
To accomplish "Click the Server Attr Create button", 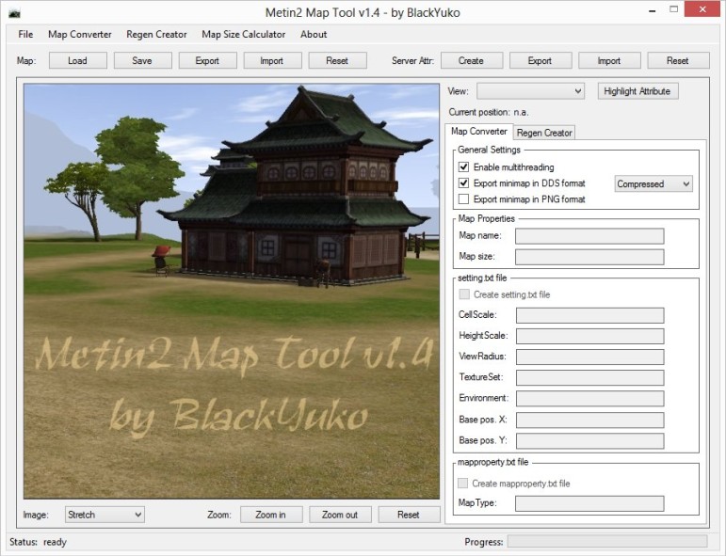I will pyautogui.click(x=472, y=60).
